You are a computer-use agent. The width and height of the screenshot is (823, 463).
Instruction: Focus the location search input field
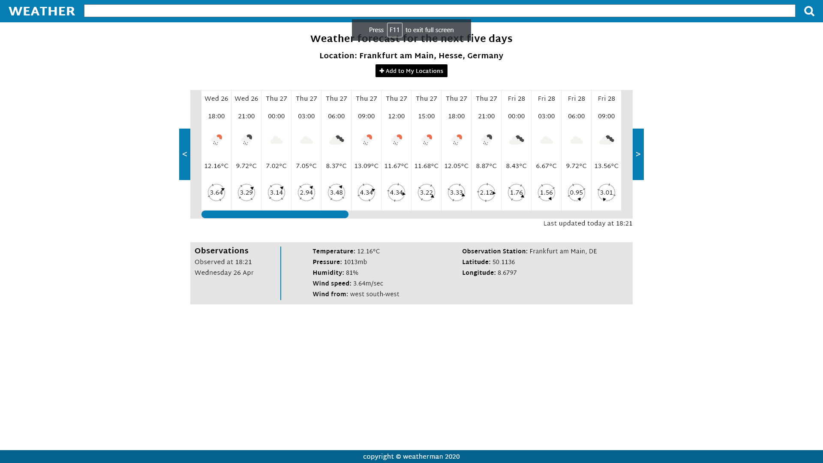(x=439, y=11)
